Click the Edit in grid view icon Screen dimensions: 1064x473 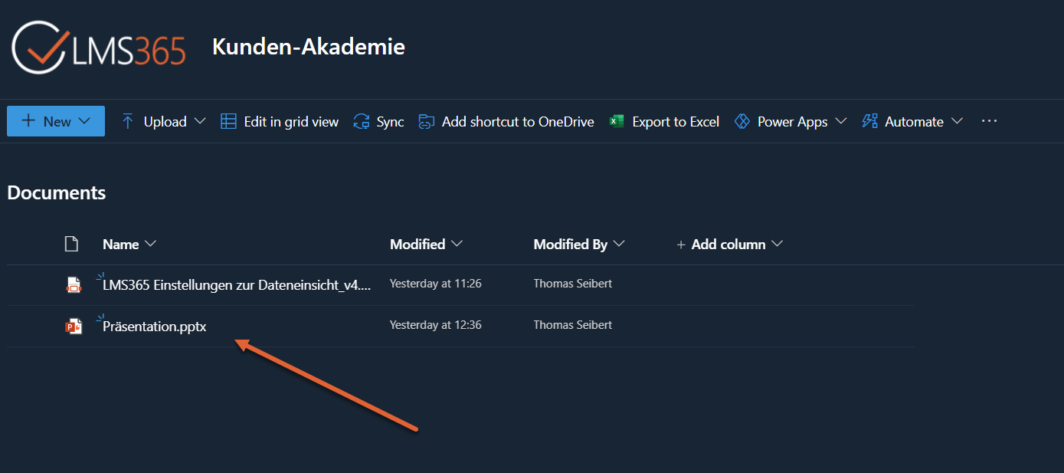228,121
